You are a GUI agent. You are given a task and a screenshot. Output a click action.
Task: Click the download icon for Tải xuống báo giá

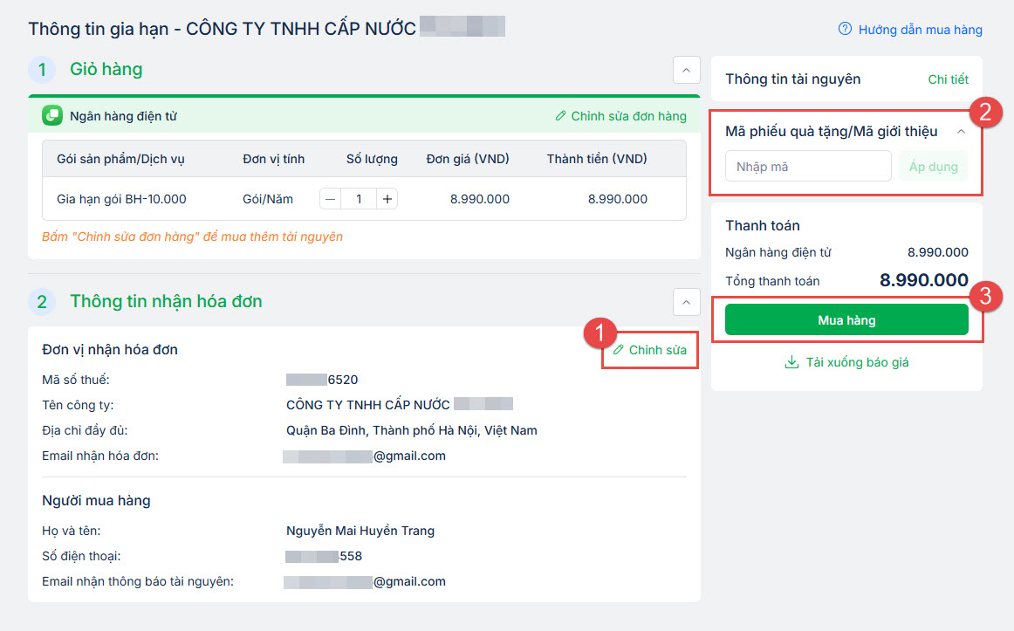791,362
